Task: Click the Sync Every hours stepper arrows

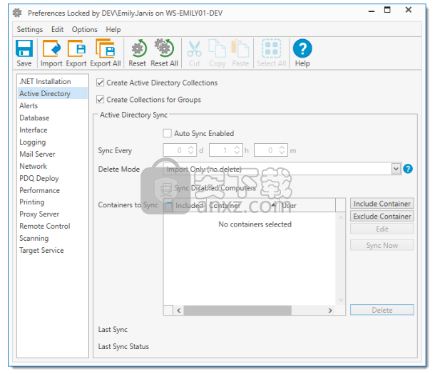Action: [237, 150]
